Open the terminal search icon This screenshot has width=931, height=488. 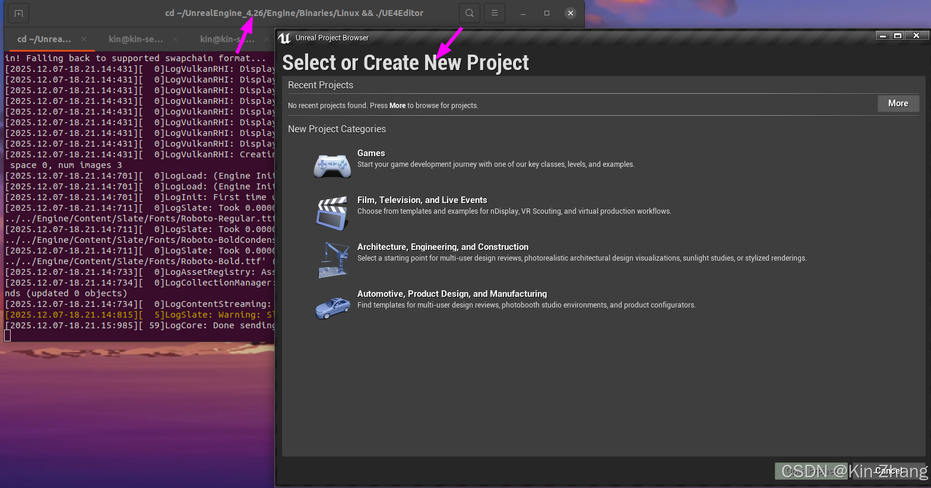(x=470, y=13)
